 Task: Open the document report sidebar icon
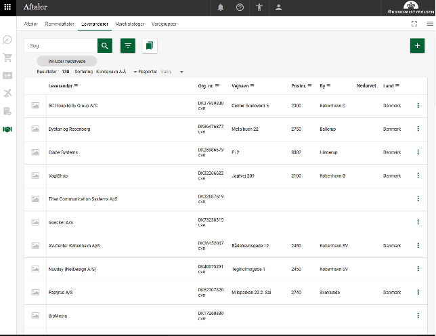click(7, 111)
